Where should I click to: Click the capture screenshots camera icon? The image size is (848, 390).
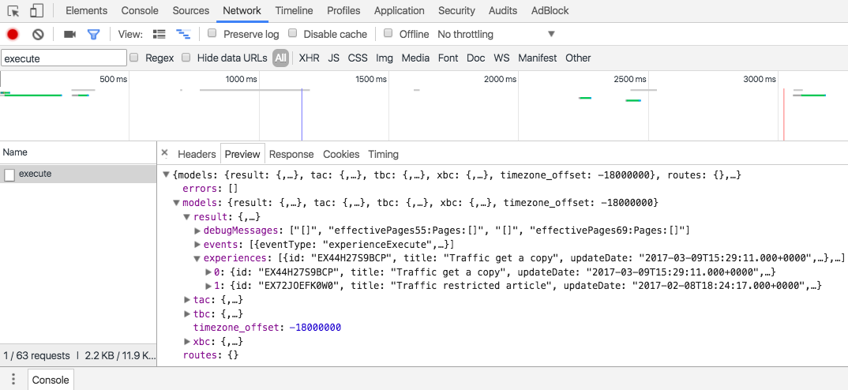[x=69, y=35]
